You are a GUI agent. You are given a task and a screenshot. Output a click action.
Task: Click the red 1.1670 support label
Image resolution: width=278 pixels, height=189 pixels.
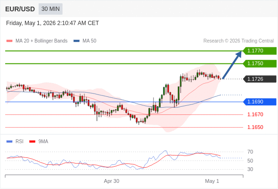(x=255, y=114)
